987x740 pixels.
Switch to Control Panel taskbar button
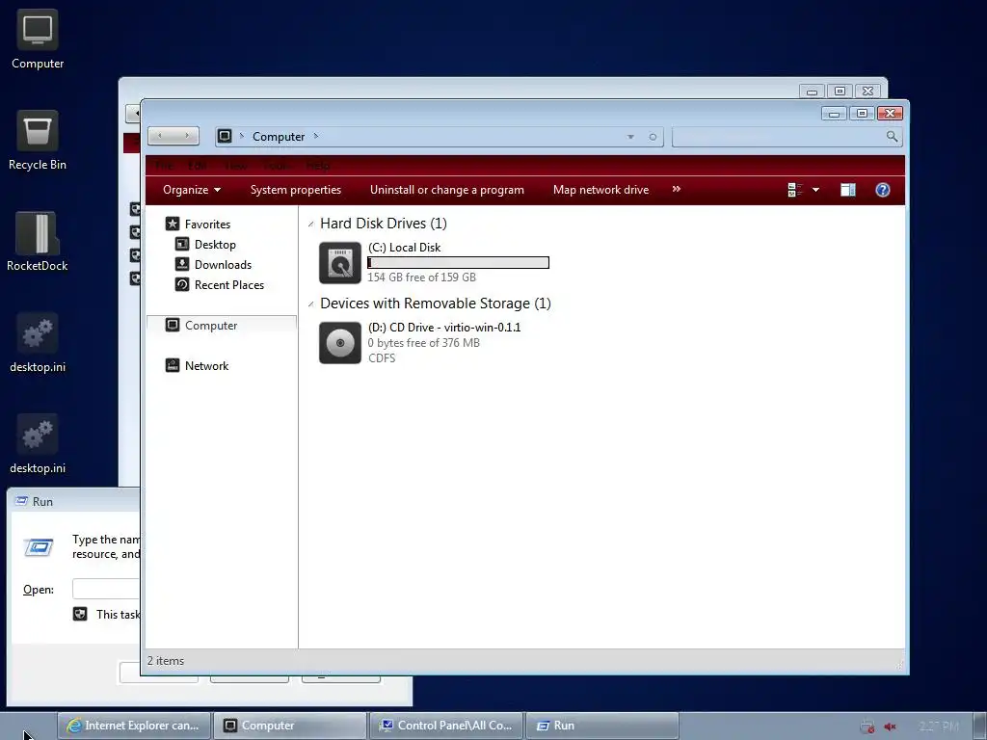[x=445, y=726]
